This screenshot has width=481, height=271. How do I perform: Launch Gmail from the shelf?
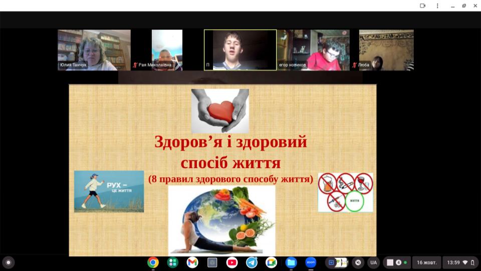coord(192,262)
